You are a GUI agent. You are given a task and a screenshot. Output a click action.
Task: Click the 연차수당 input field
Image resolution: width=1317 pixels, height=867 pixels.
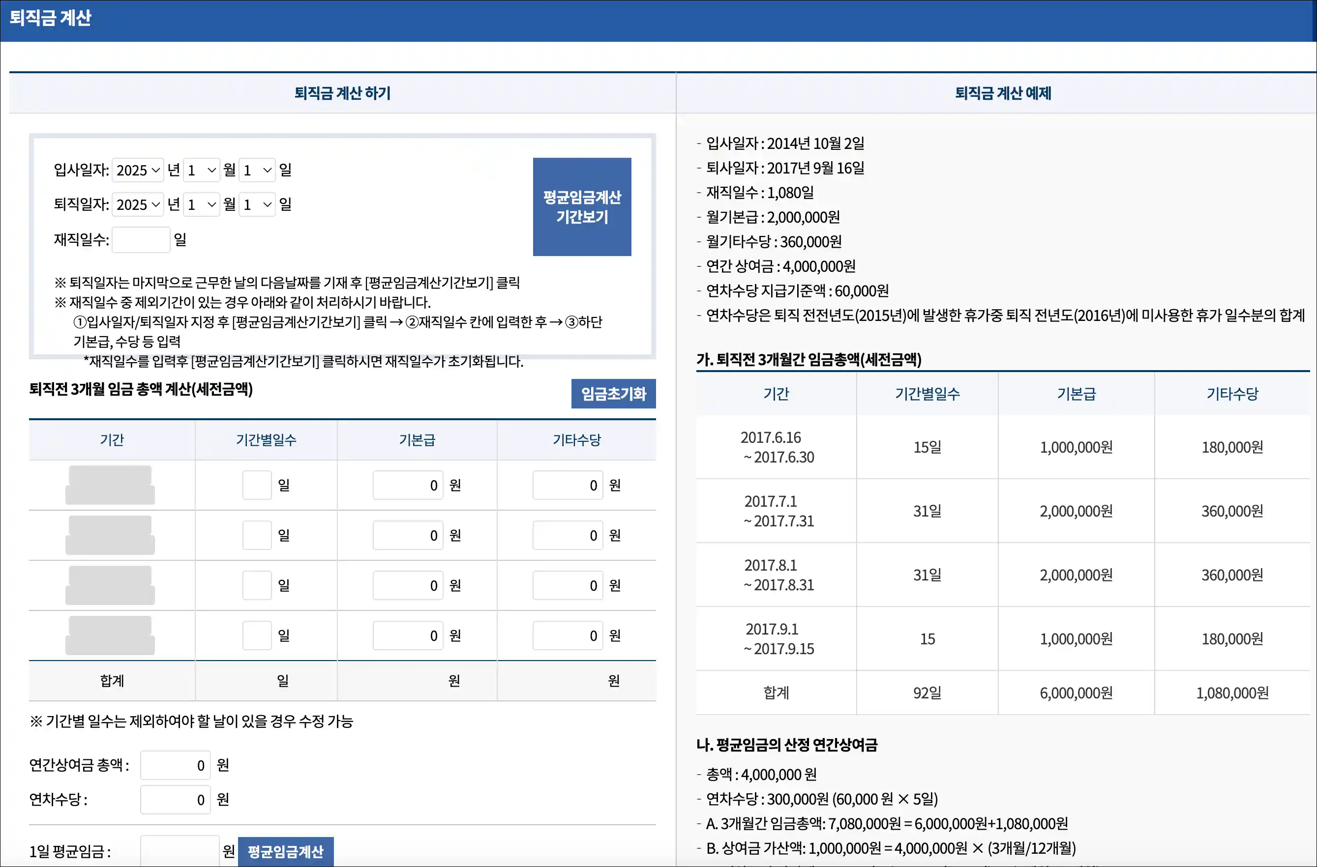pyautogui.click(x=176, y=800)
